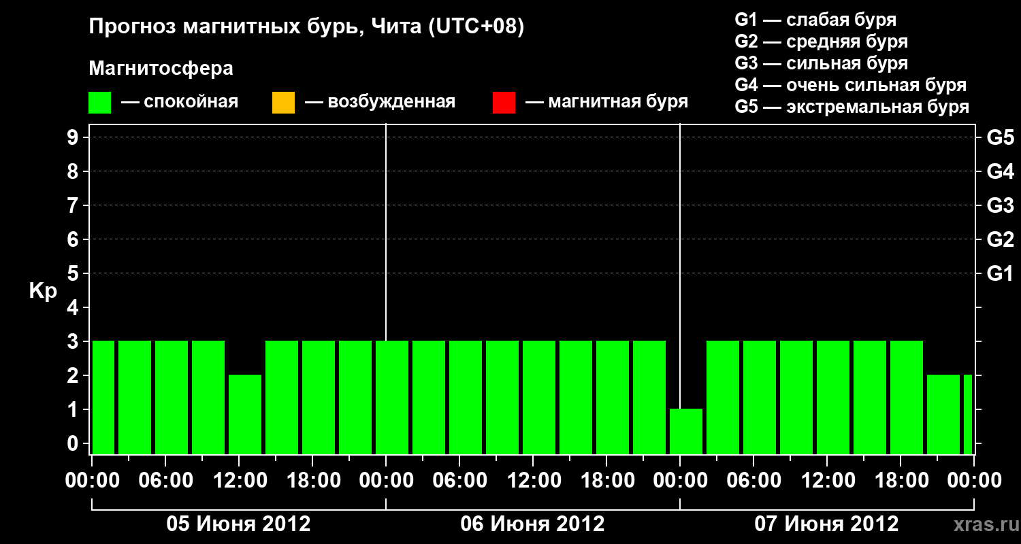Click the 'Kp' axis label
The image size is (1021, 544).
(43, 291)
